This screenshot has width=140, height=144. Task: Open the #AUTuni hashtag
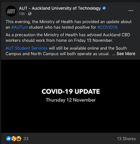(20, 27)
